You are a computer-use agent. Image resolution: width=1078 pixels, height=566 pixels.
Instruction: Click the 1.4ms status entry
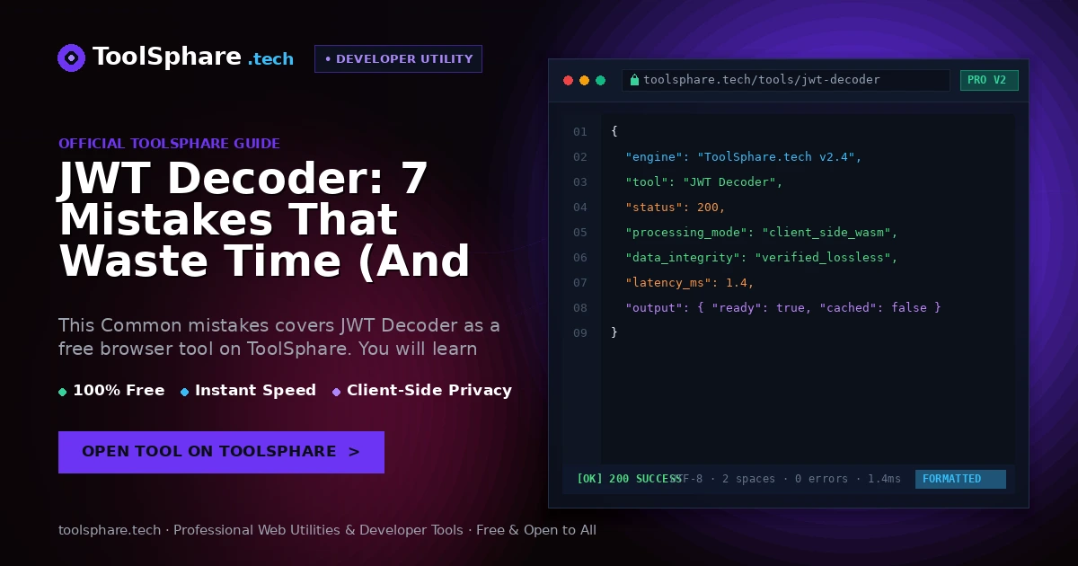point(884,479)
